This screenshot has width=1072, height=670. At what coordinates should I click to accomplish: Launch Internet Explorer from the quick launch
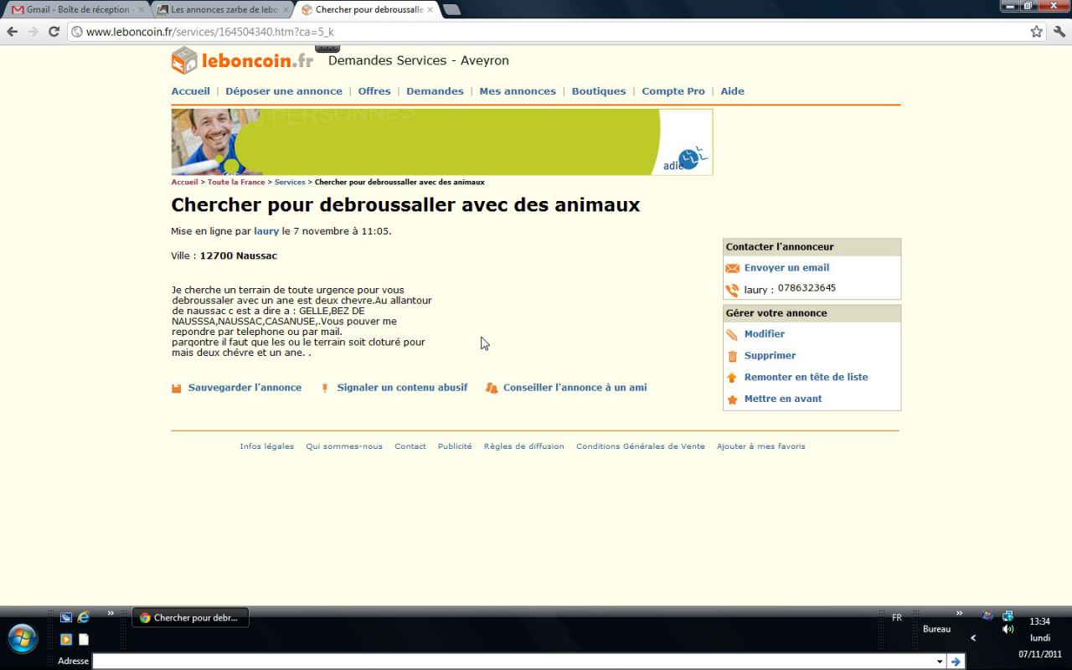coord(83,618)
